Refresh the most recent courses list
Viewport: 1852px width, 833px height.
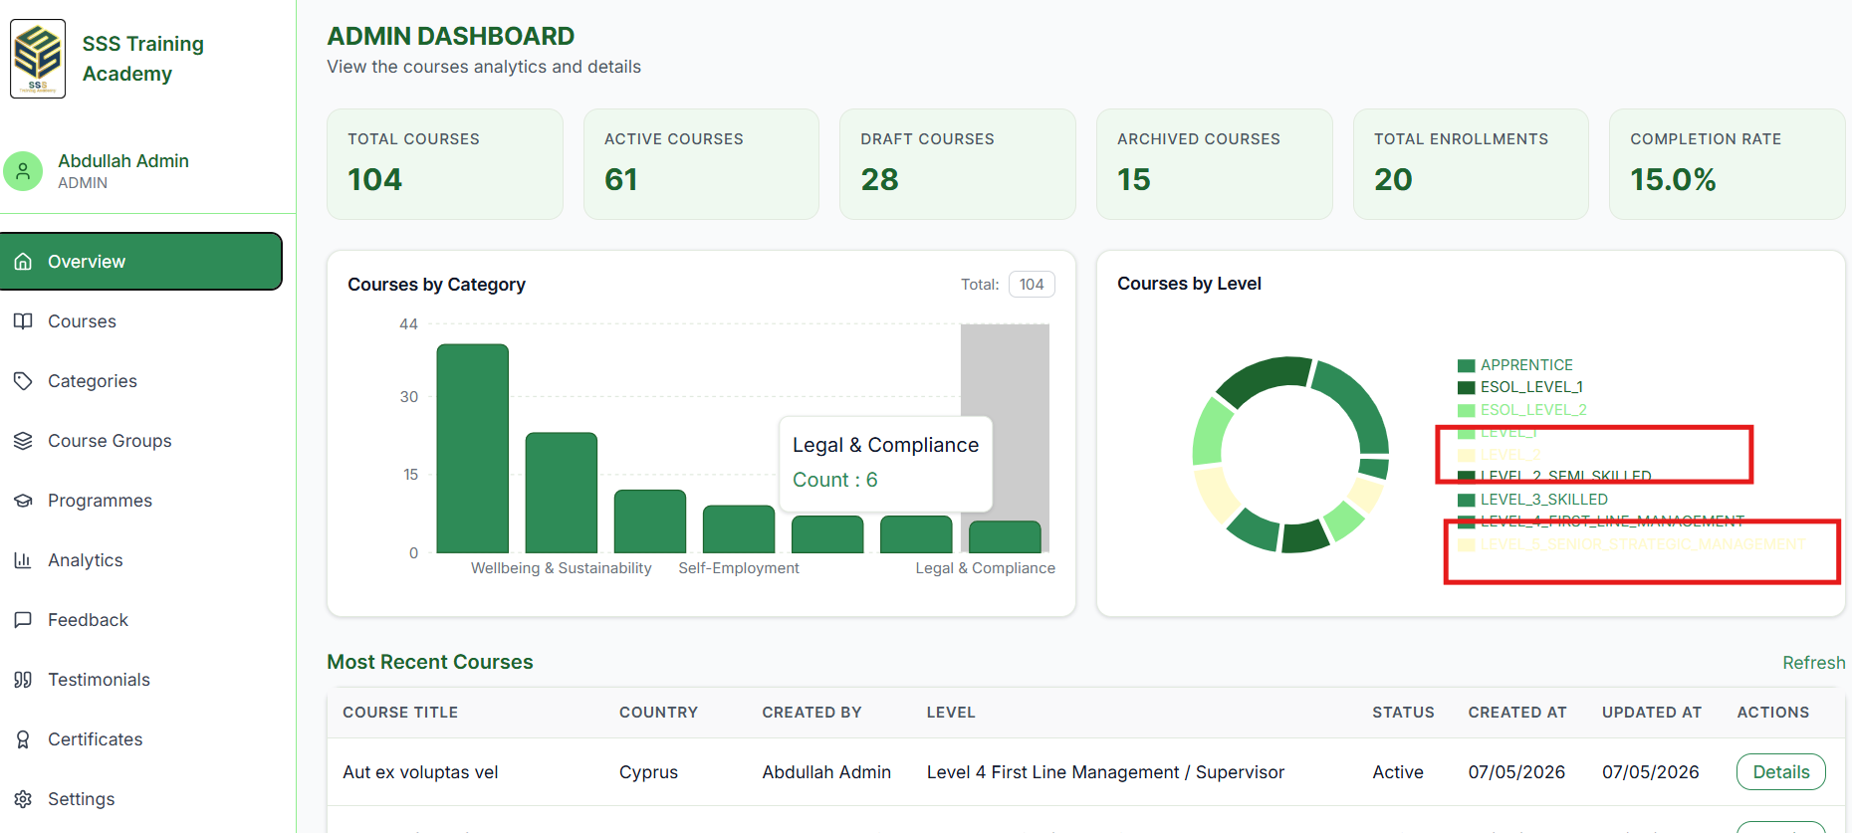pyautogui.click(x=1813, y=663)
